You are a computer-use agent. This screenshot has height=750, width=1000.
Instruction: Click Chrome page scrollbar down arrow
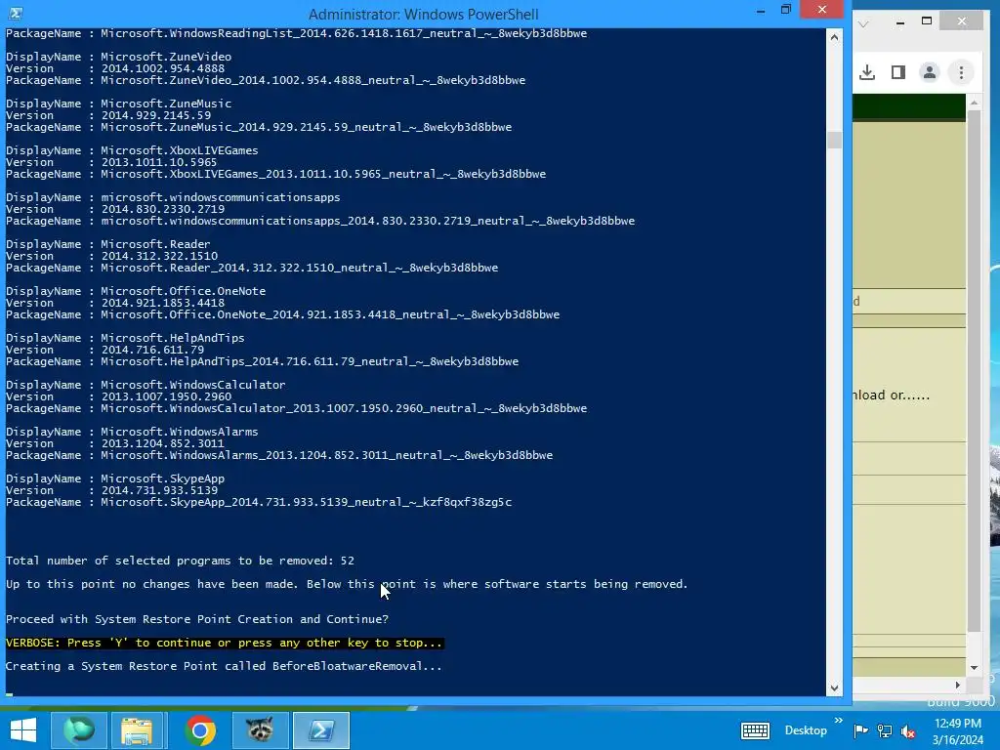pos(974,668)
